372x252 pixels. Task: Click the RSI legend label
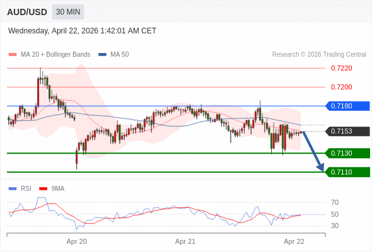point(26,189)
